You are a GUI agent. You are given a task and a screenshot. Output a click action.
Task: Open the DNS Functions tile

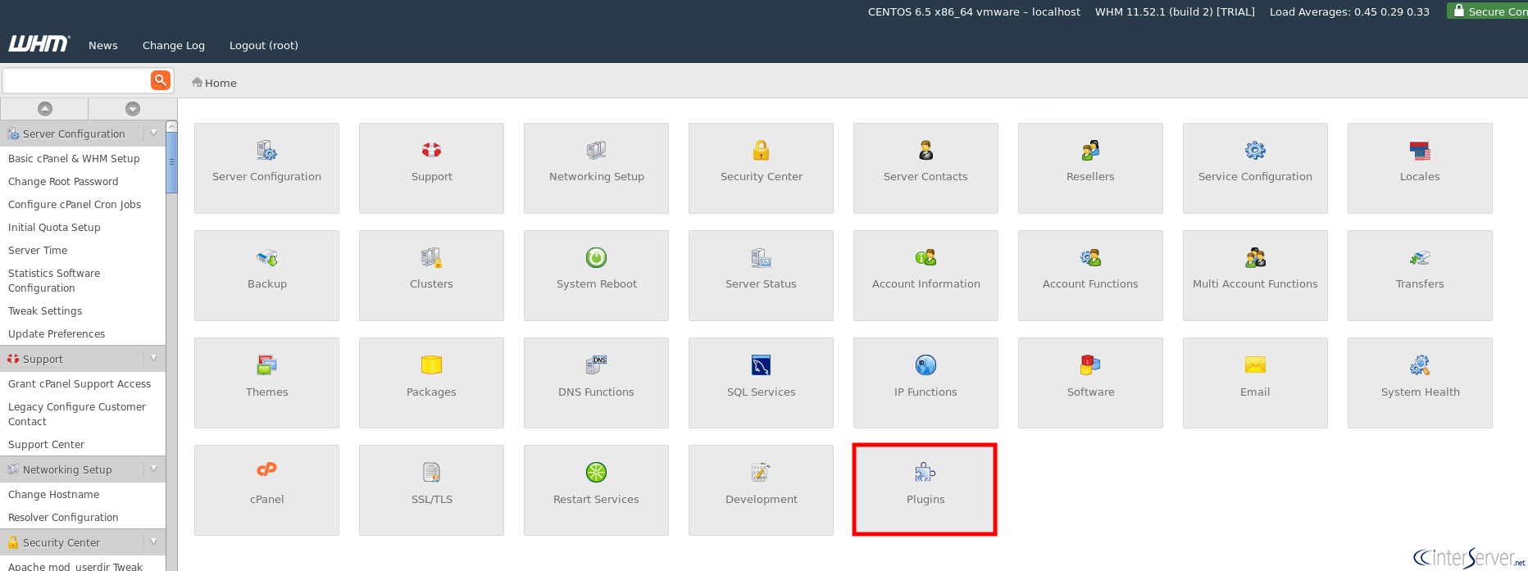pos(596,383)
